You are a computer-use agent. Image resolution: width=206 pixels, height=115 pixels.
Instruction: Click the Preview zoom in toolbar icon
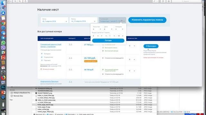point(20,1)
